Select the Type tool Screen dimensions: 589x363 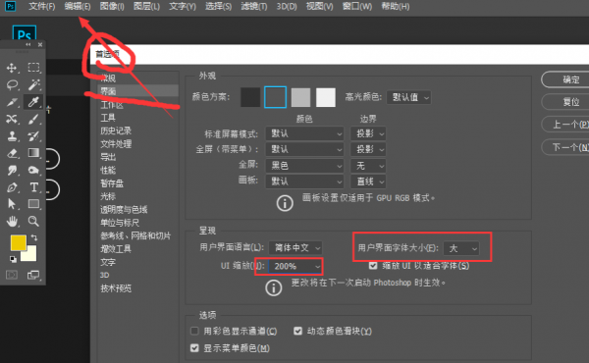point(33,187)
